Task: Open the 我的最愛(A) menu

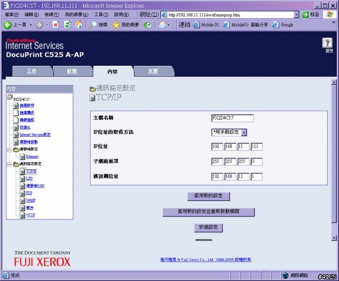Action: pyautogui.click(x=77, y=15)
